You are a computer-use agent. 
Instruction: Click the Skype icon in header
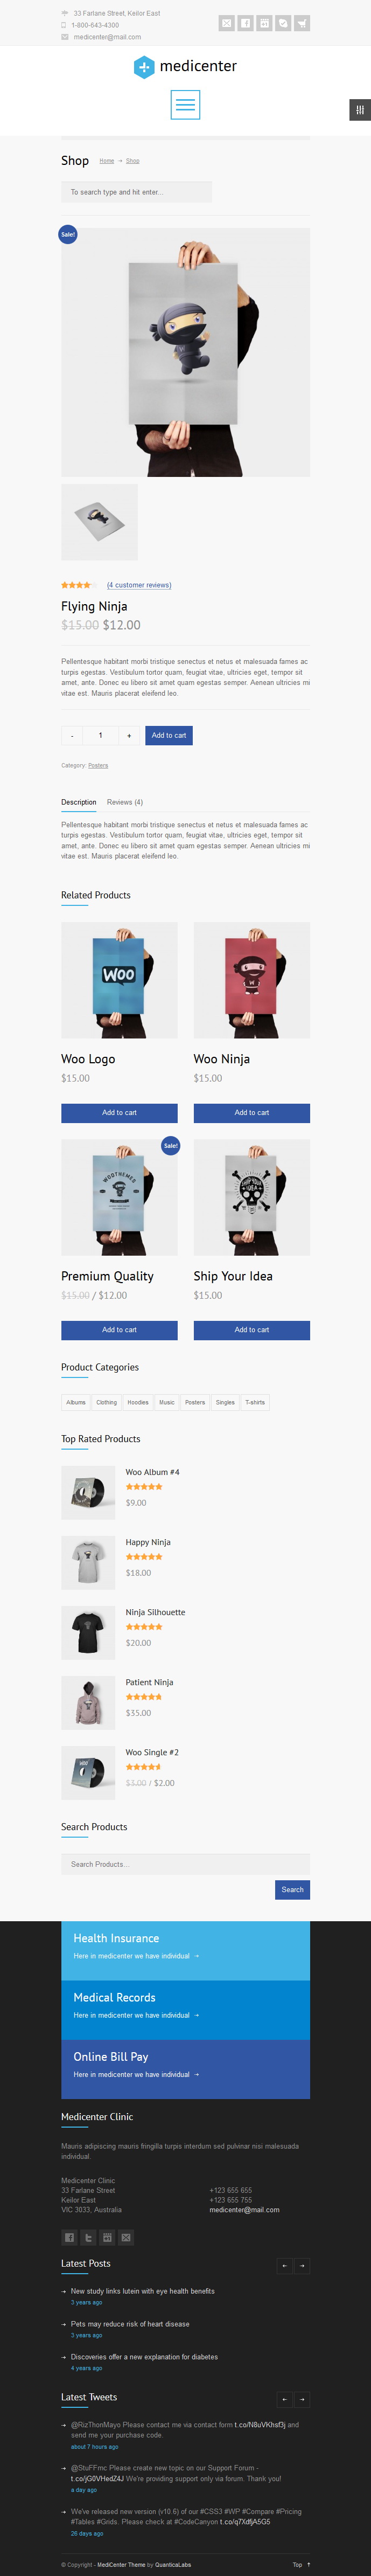pyautogui.click(x=283, y=23)
